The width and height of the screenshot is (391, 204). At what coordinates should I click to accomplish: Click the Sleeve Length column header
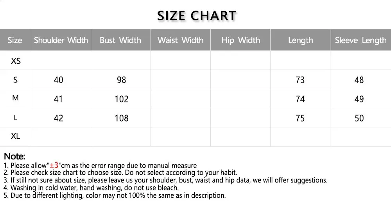[x=361, y=40]
